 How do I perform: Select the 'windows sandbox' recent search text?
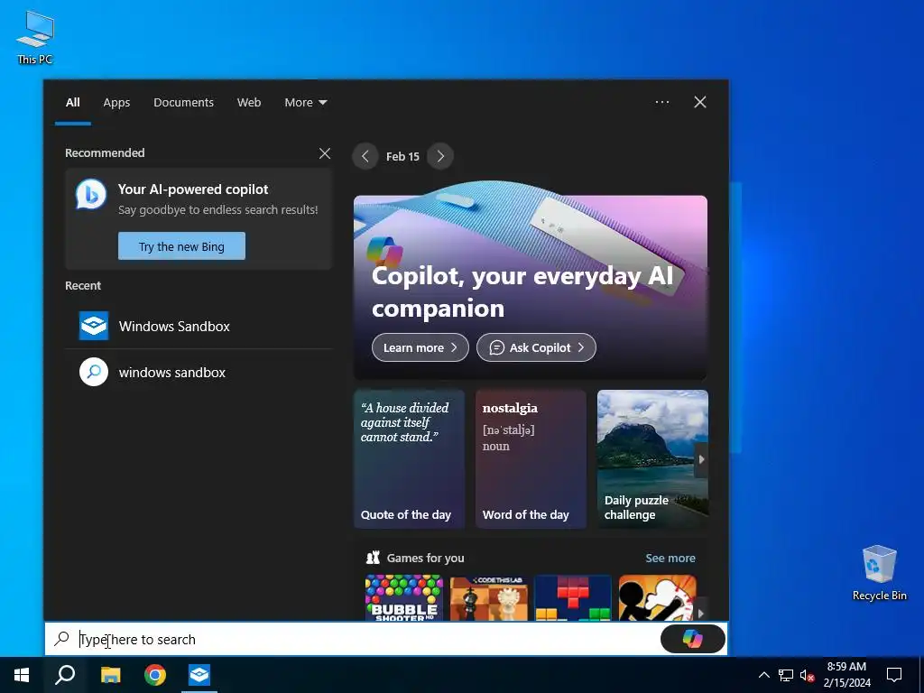(x=172, y=373)
